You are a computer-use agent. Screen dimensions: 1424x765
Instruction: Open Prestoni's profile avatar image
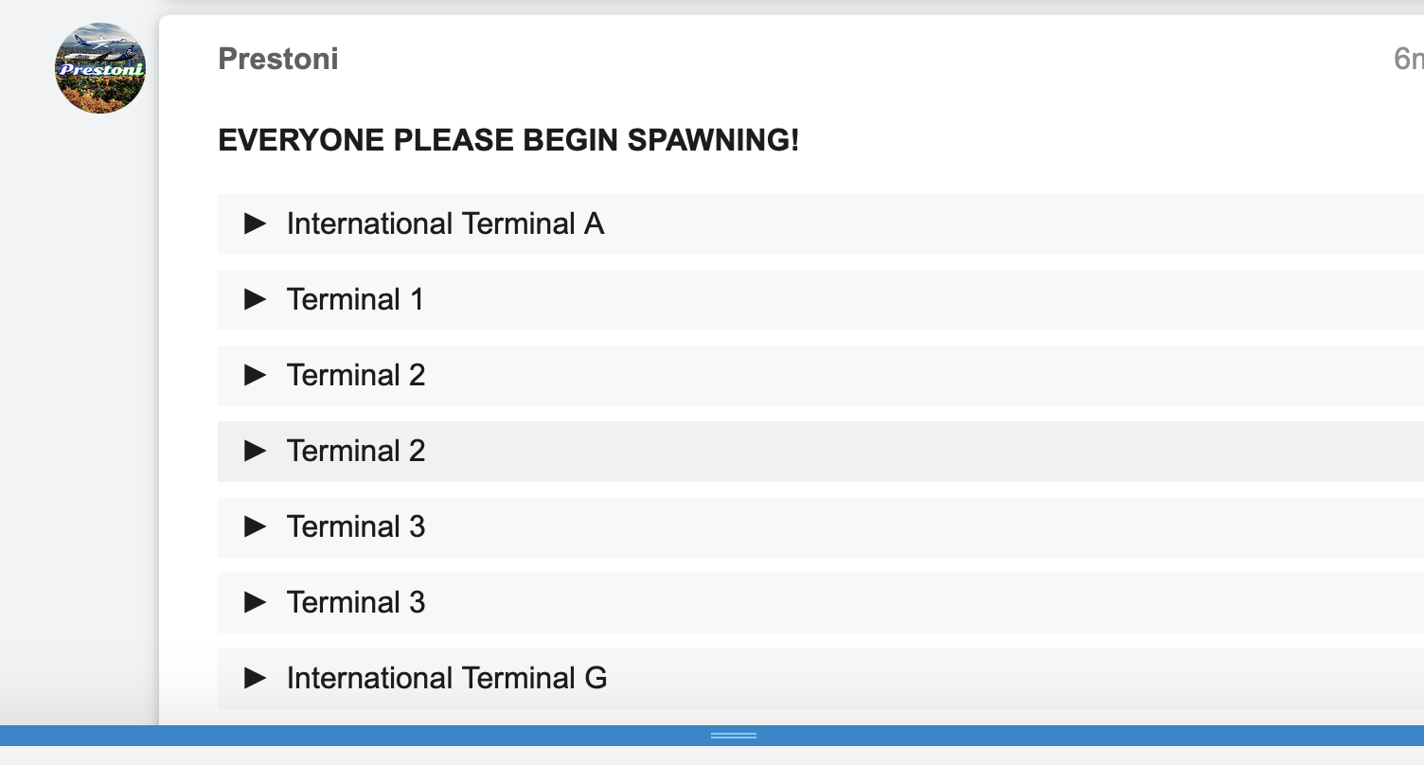pyautogui.click(x=100, y=68)
